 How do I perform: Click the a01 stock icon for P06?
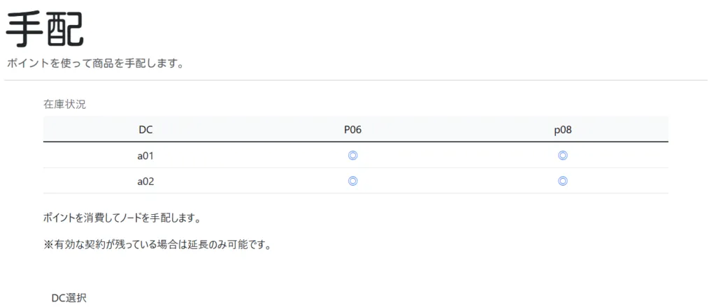coord(353,156)
